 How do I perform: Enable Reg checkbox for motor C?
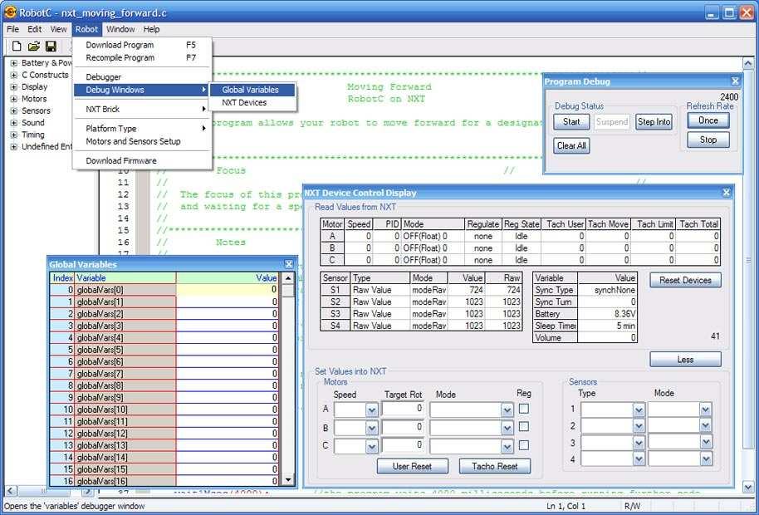pyautogui.click(x=524, y=445)
